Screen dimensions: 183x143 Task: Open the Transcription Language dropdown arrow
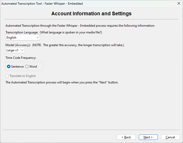click(x=38, y=38)
